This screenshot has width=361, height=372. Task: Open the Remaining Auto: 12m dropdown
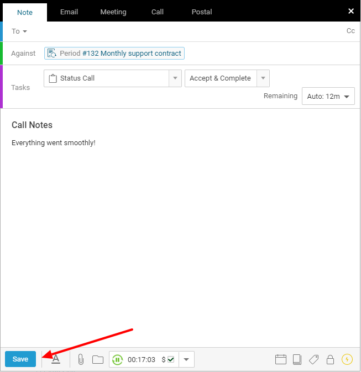coord(328,96)
